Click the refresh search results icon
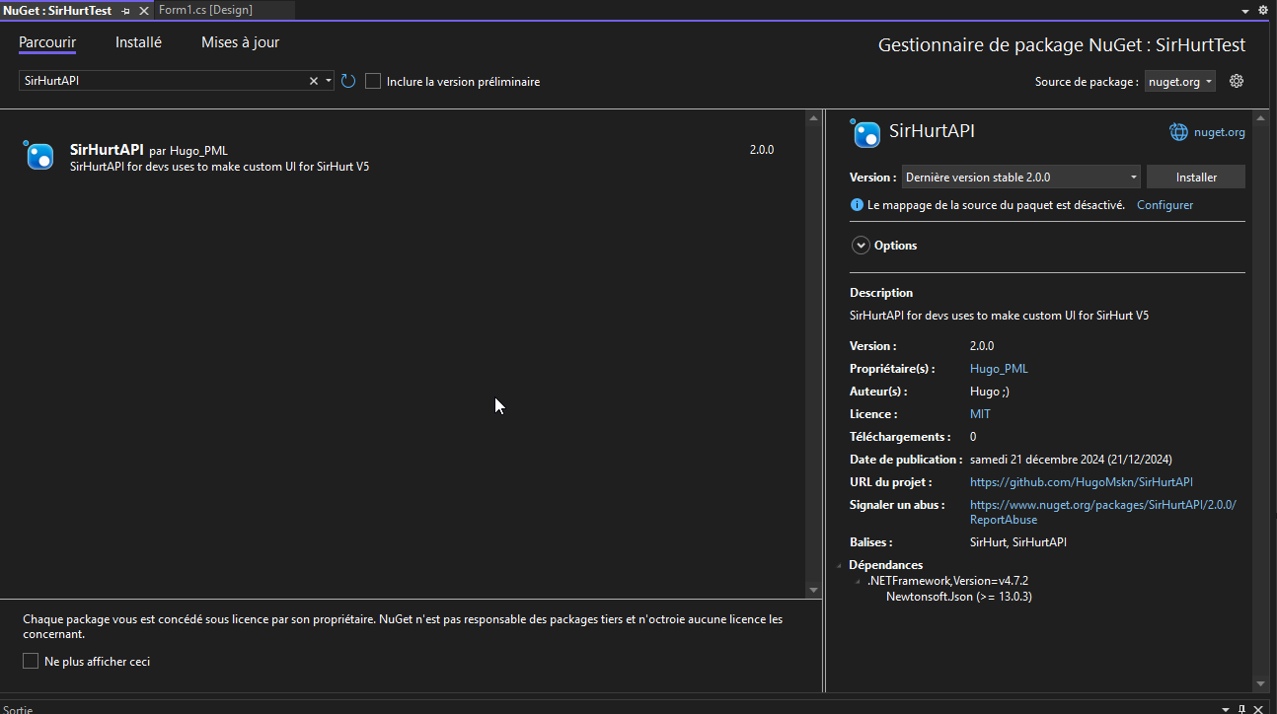This screenshot has width=1277, height=714. (x=348, y=81)
